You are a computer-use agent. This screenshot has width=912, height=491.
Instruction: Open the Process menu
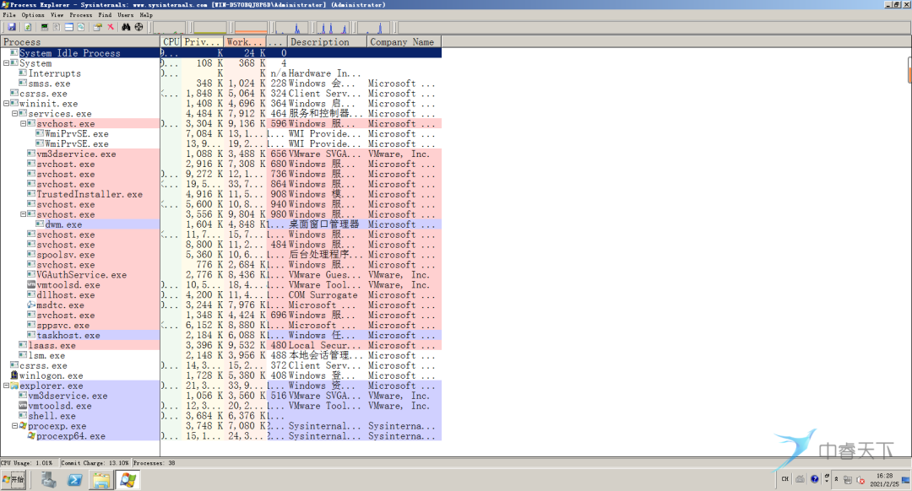[x=81, y=15]
